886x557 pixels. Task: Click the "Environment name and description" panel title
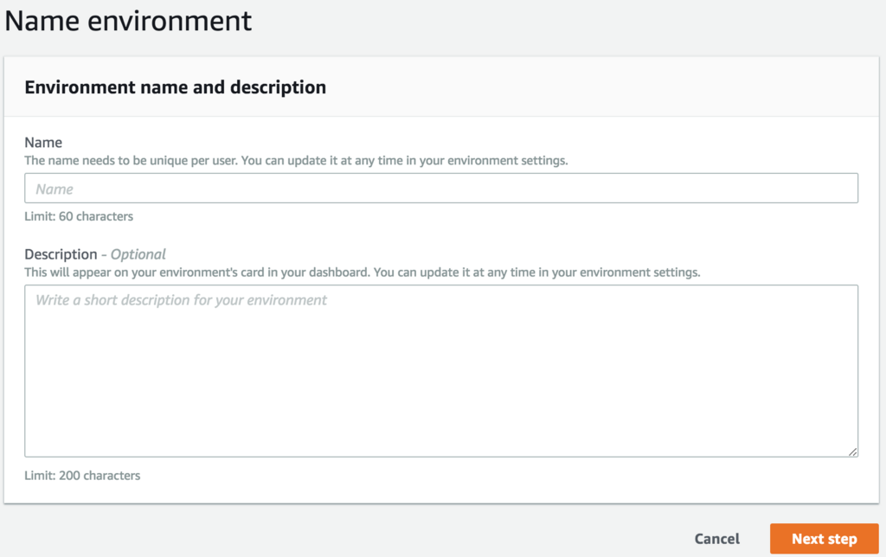tap(175, 87)
